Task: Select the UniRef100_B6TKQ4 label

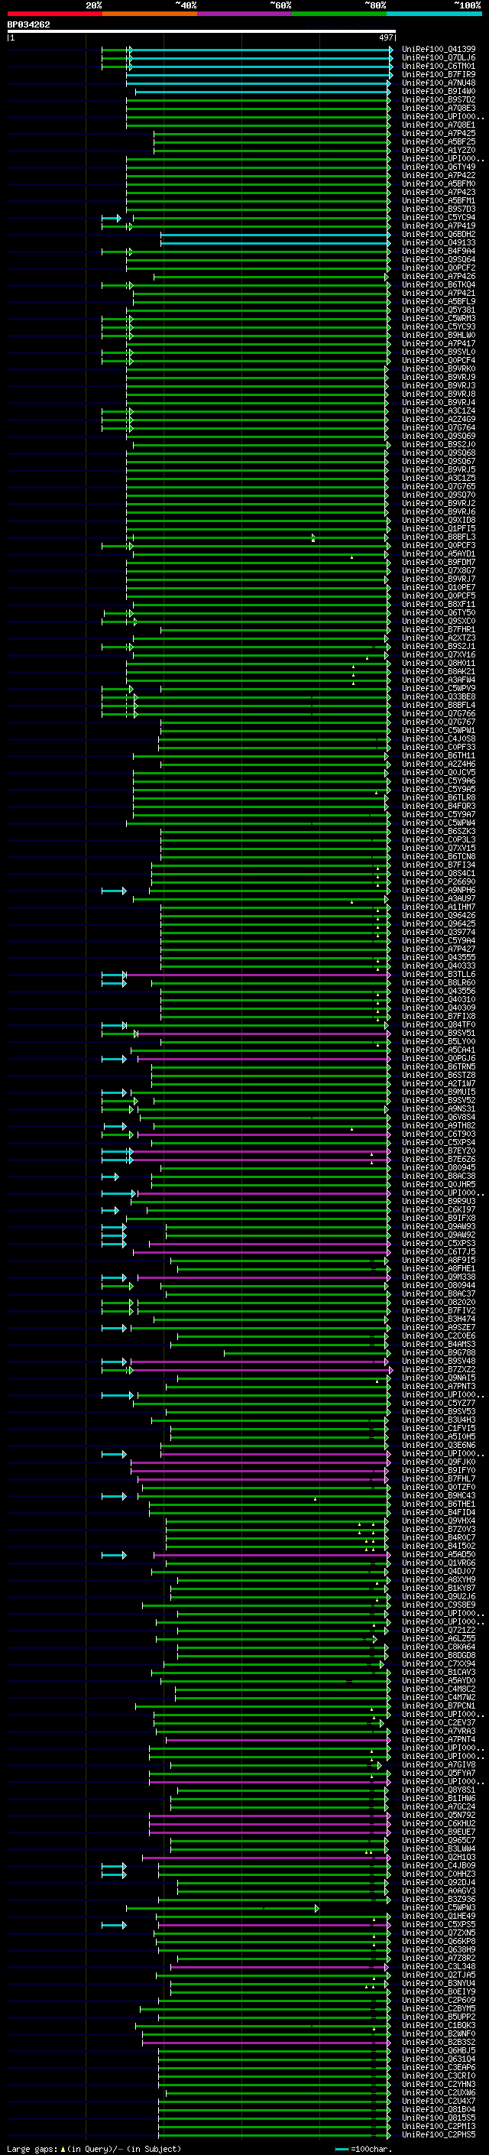Action: pyautogui.click(x=439, y=284)
